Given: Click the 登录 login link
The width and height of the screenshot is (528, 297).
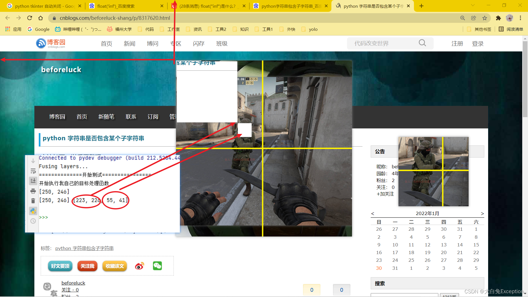Looking at the screenshot, I should [478, 43].
